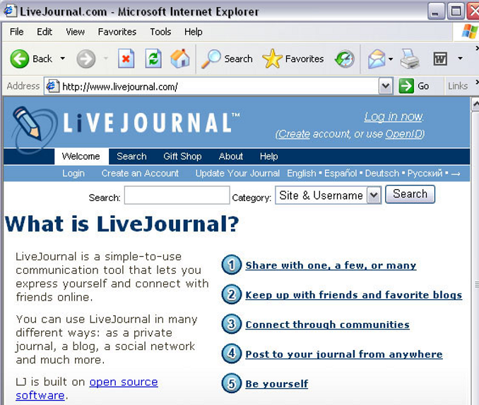Click the address bar URL field
Viewport: 479px width, 405px height.
218,86
